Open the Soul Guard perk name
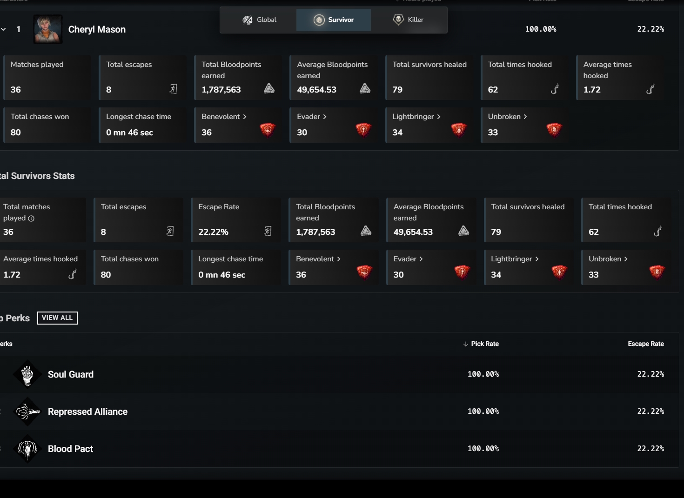 click(71, 374)
